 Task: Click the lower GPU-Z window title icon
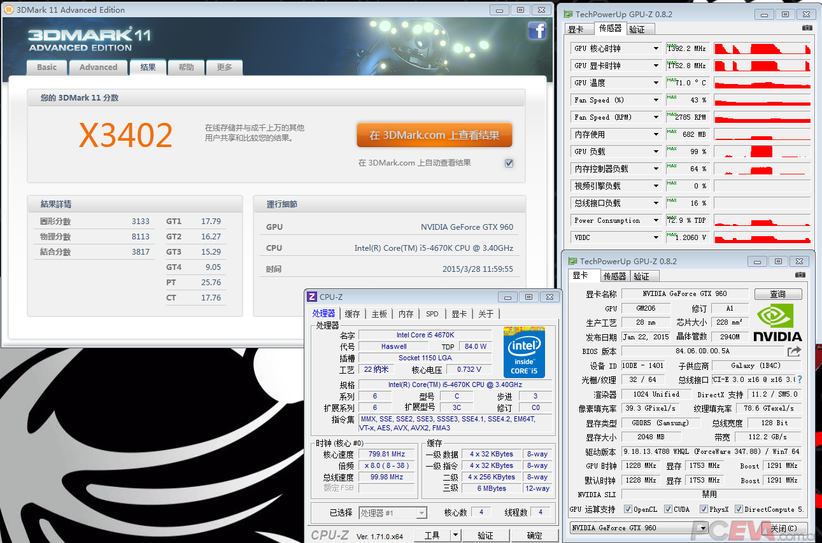(x=572, y=261)
